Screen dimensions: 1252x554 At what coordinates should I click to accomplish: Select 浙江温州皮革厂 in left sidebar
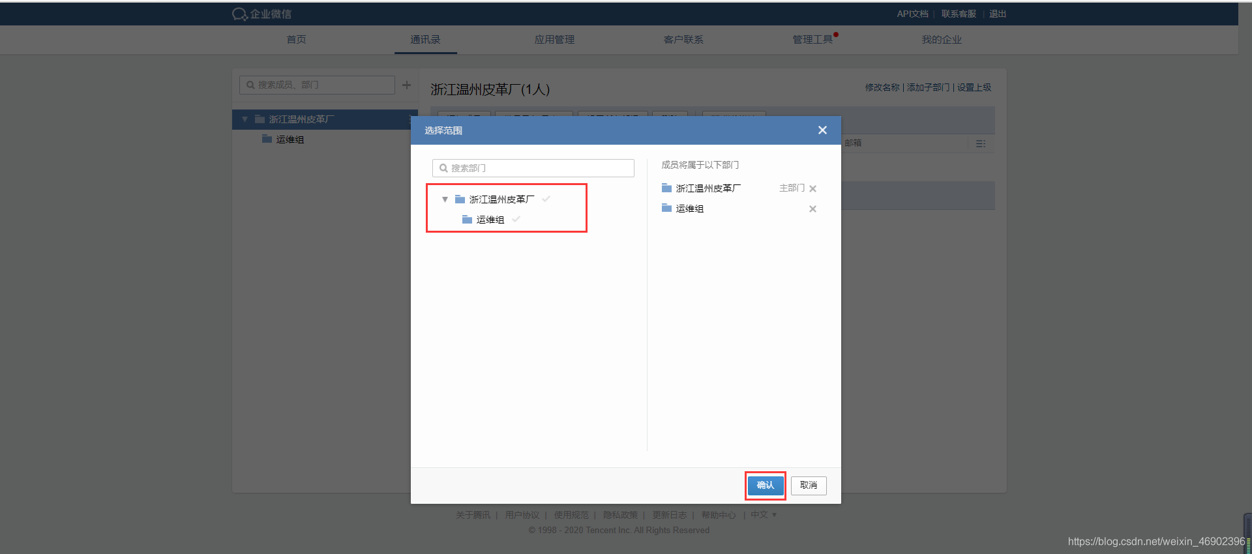coord(325,119)
